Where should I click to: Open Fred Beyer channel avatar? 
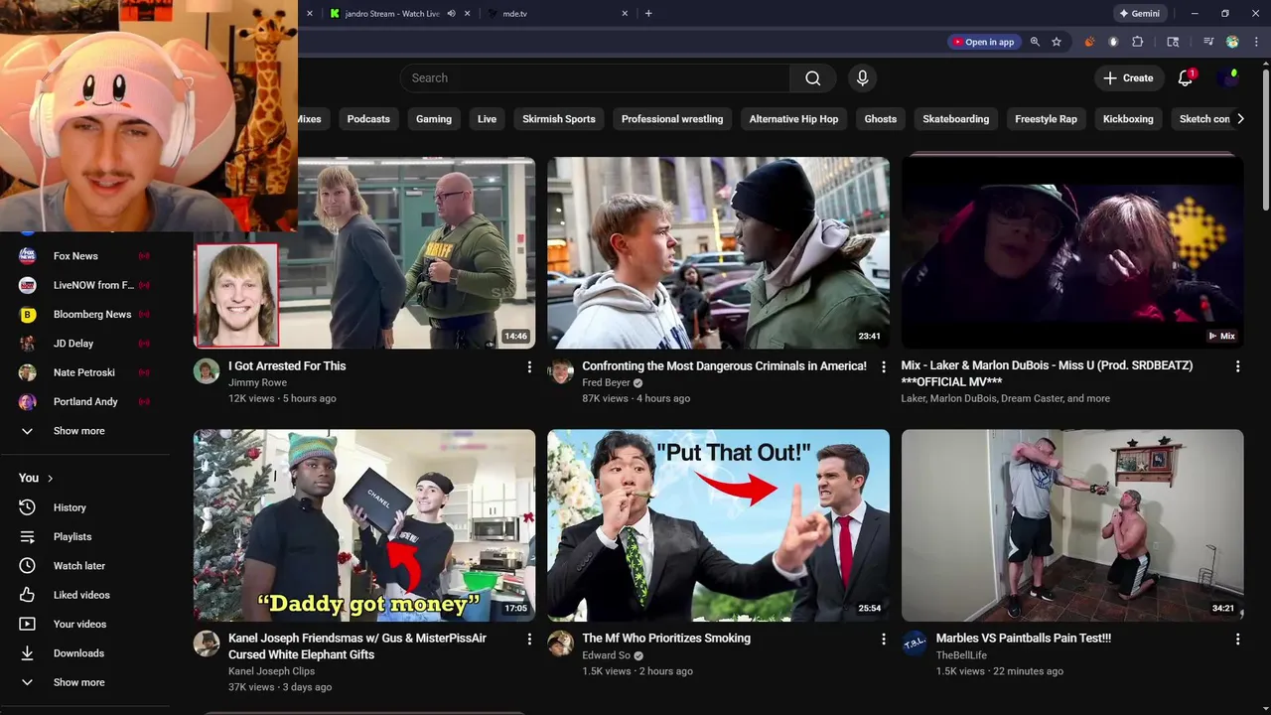coord(561,371)
